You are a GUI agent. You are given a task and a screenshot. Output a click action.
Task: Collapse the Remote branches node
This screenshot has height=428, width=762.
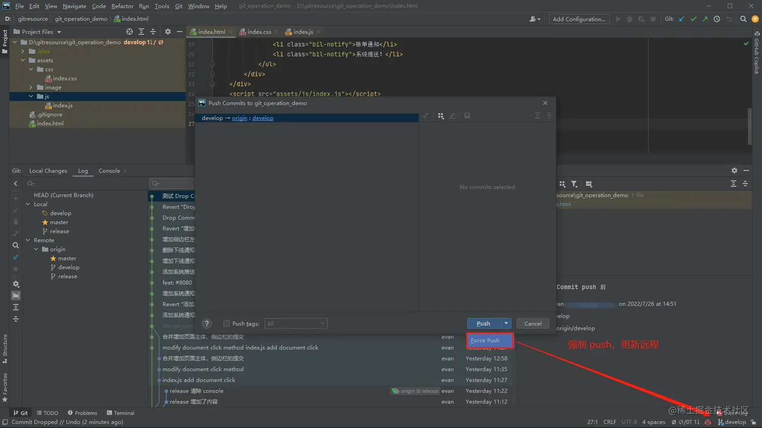pos(28,241)
